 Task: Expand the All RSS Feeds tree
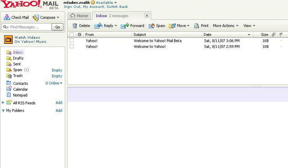tap(3, 102)
